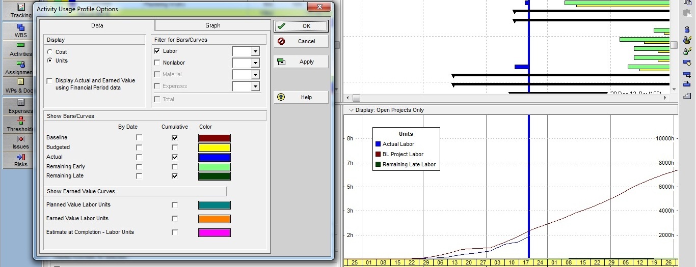This screenshot has height=267, width=696.
Task: Select the Units display radio button
Action: (49, 61)
